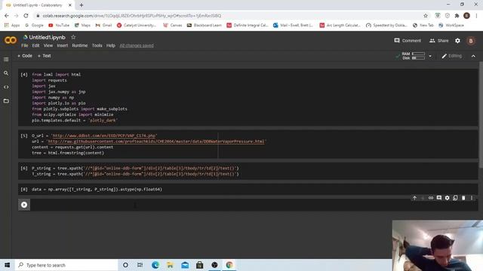Star the Untitled1.ipynb notebook
Screen dimensions: 483x271
click(73, 37)
